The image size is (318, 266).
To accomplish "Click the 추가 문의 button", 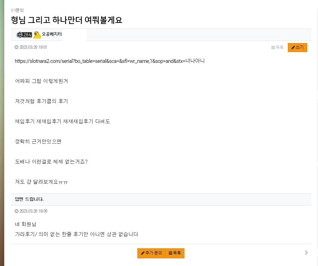I will coord(151,253).
